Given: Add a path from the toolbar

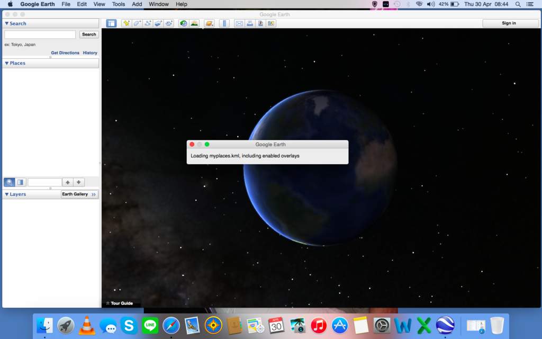Looking at the screenshot, I should click(x=148, y=23).
